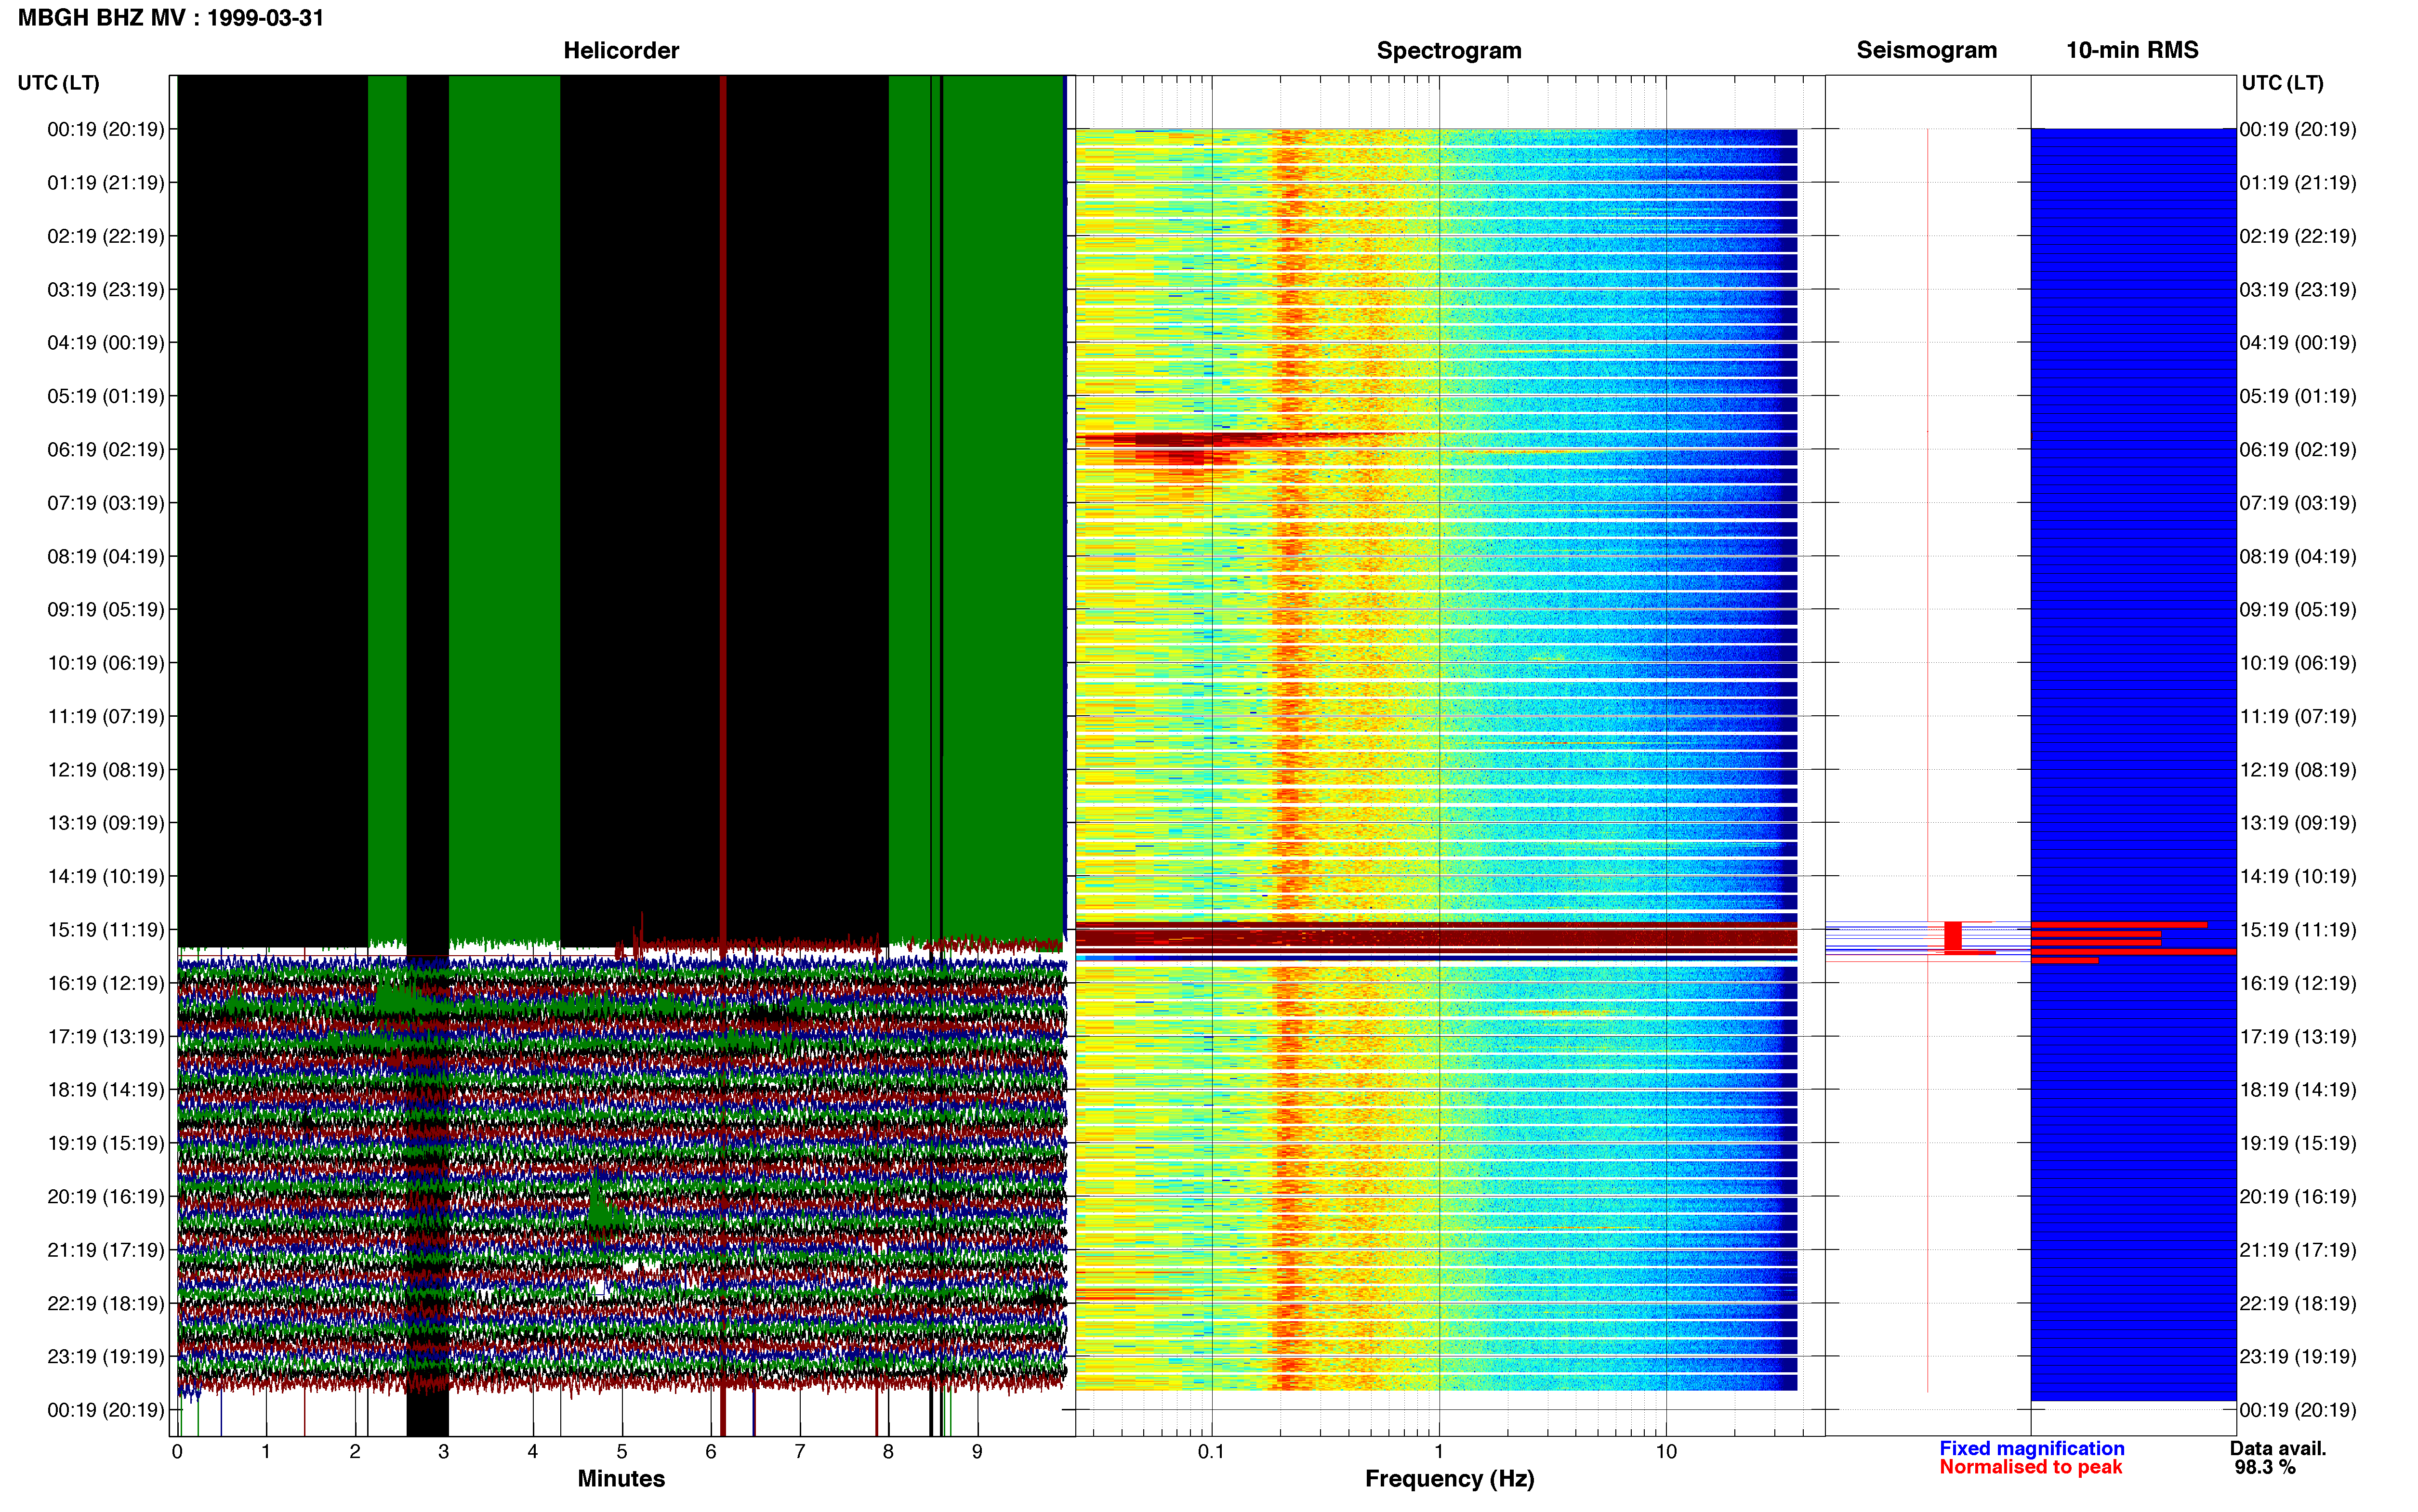Click the 10-min RMS column heading
The image size is (2418, 1512).
pyautogui.click(x=2132, y=50)
